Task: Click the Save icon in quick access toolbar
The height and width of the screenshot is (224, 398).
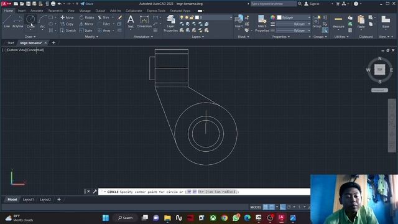Action: pos(28,4)
